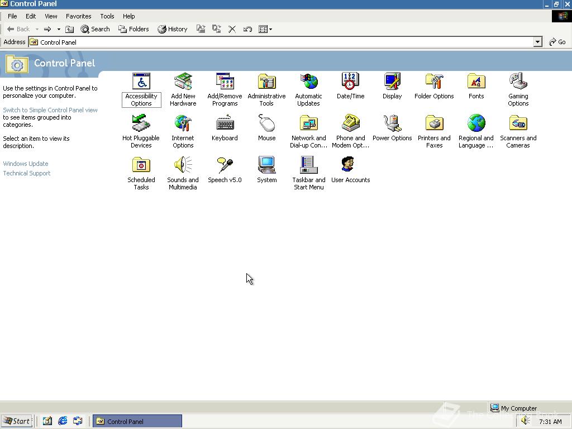
Task: Click the Start button
Action: [17, 421]
